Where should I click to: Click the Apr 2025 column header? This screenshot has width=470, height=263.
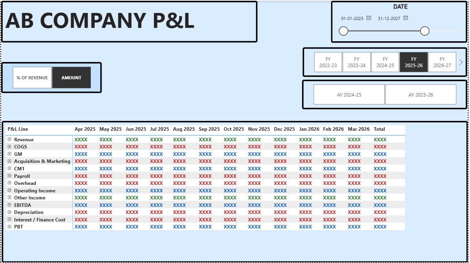point(85,129)
